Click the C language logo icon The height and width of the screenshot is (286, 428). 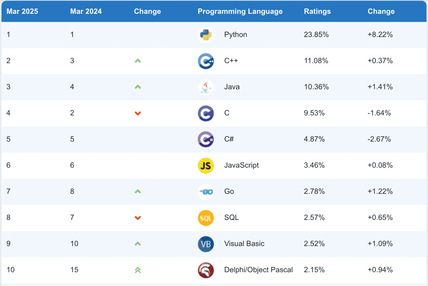coord(206,113)
